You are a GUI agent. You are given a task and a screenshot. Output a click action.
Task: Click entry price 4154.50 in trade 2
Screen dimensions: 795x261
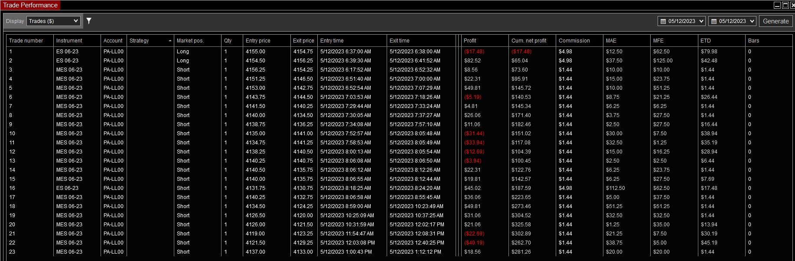[x=255, y=61]
